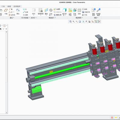Click the Refit view icon
120x120 pixels.
click(x=70, y=22)
